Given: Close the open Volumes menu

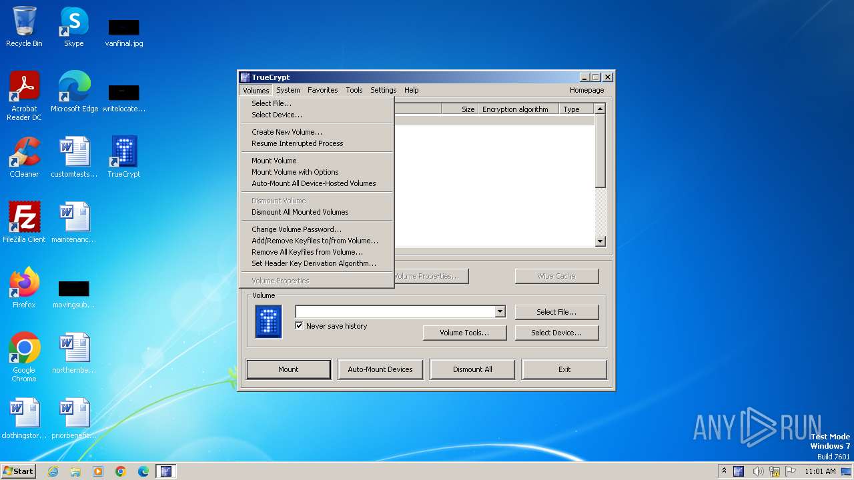Looking at the screenshot, I should (256, 90).
